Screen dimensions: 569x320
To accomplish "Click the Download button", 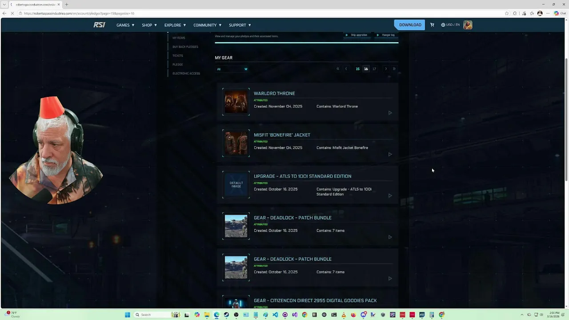I will 409,25.
